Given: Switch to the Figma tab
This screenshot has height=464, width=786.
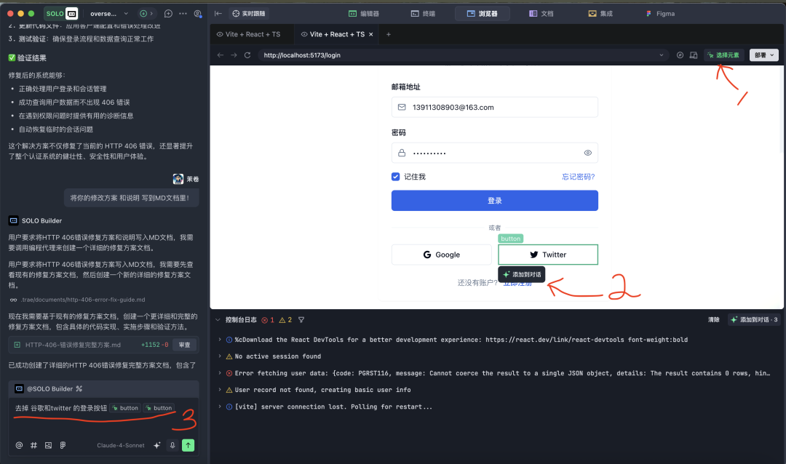Looking at the screenshot, I should click(660, 14).
